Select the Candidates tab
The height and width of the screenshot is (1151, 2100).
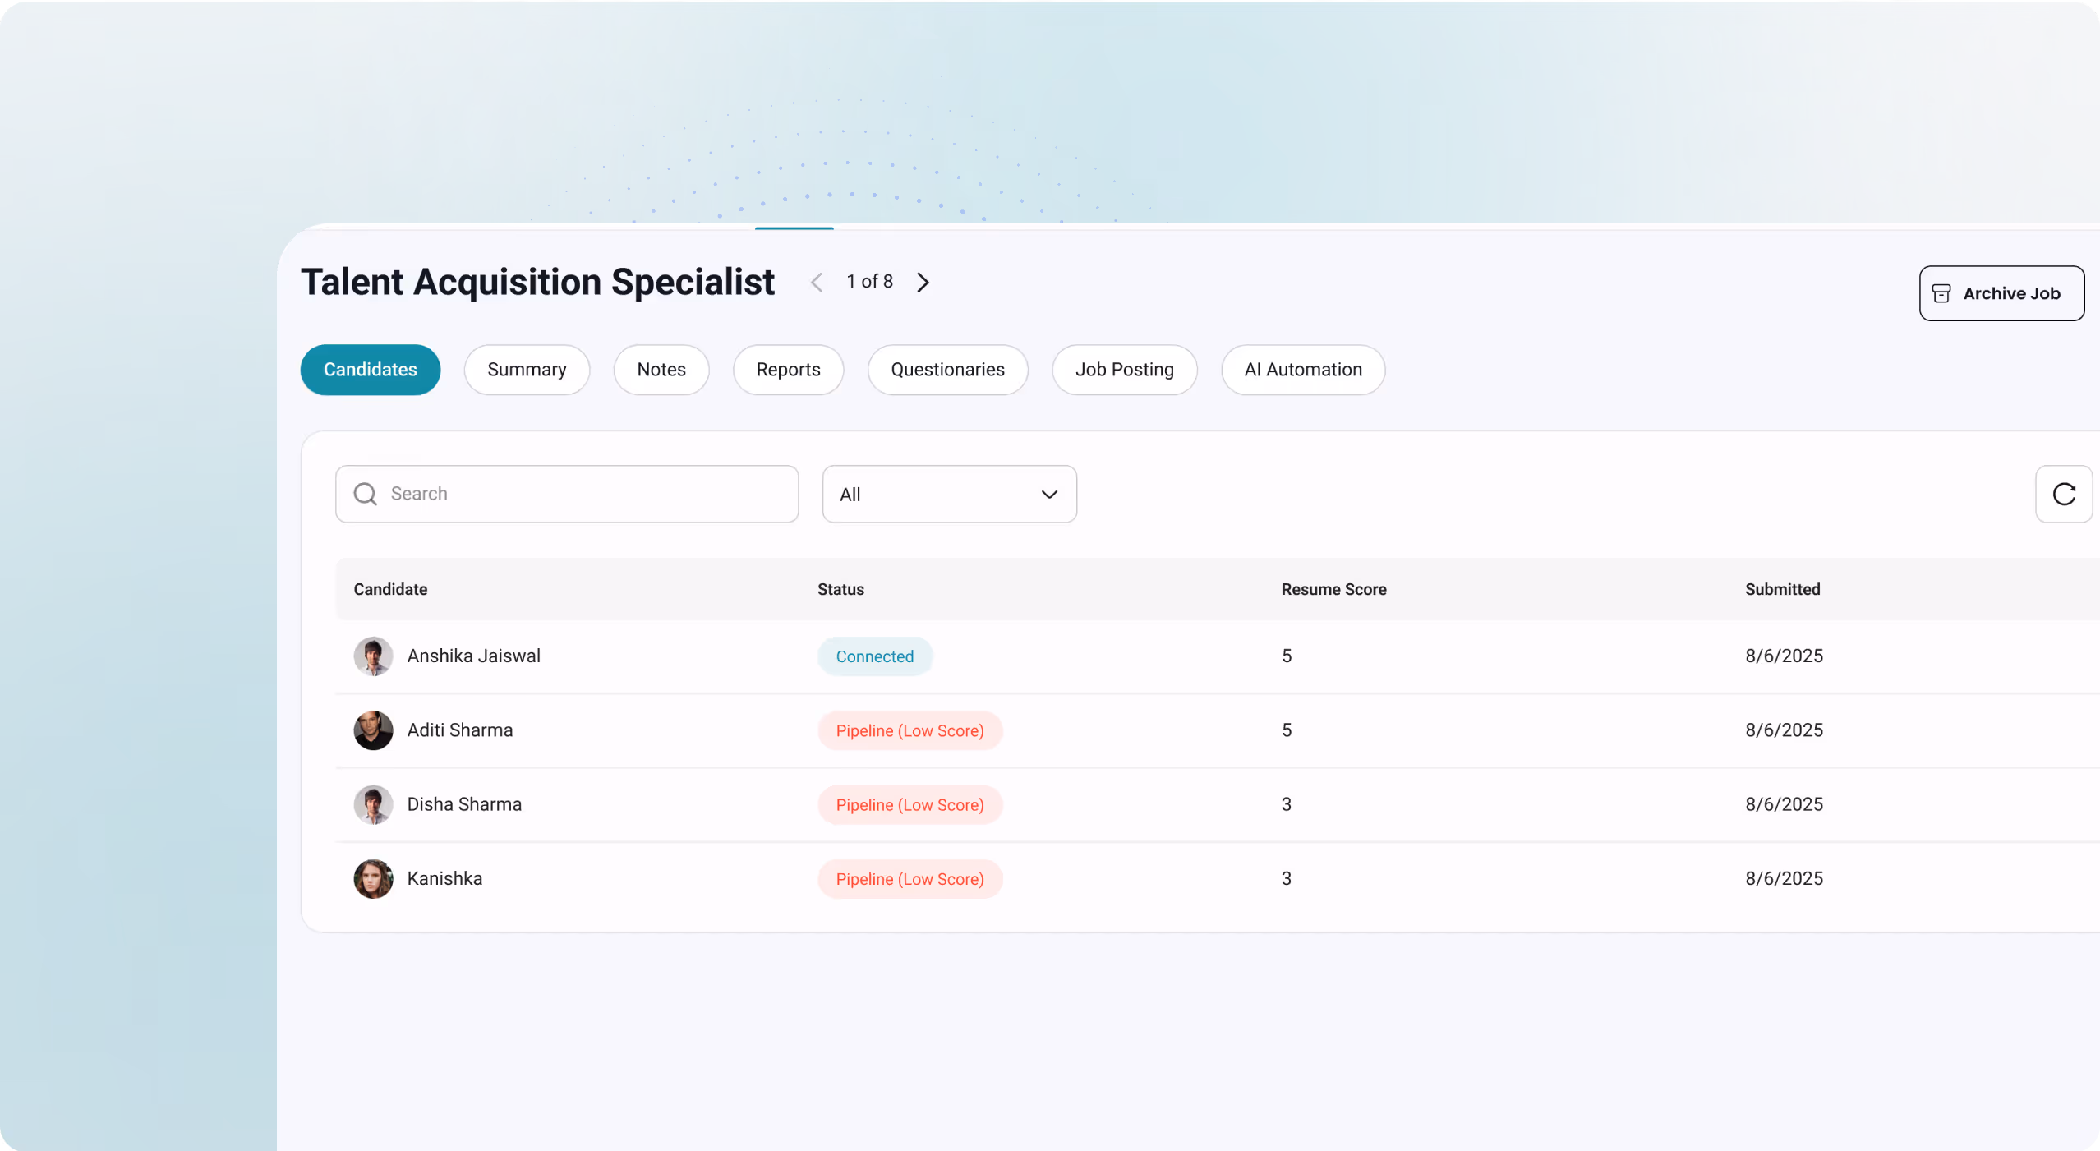370,370
